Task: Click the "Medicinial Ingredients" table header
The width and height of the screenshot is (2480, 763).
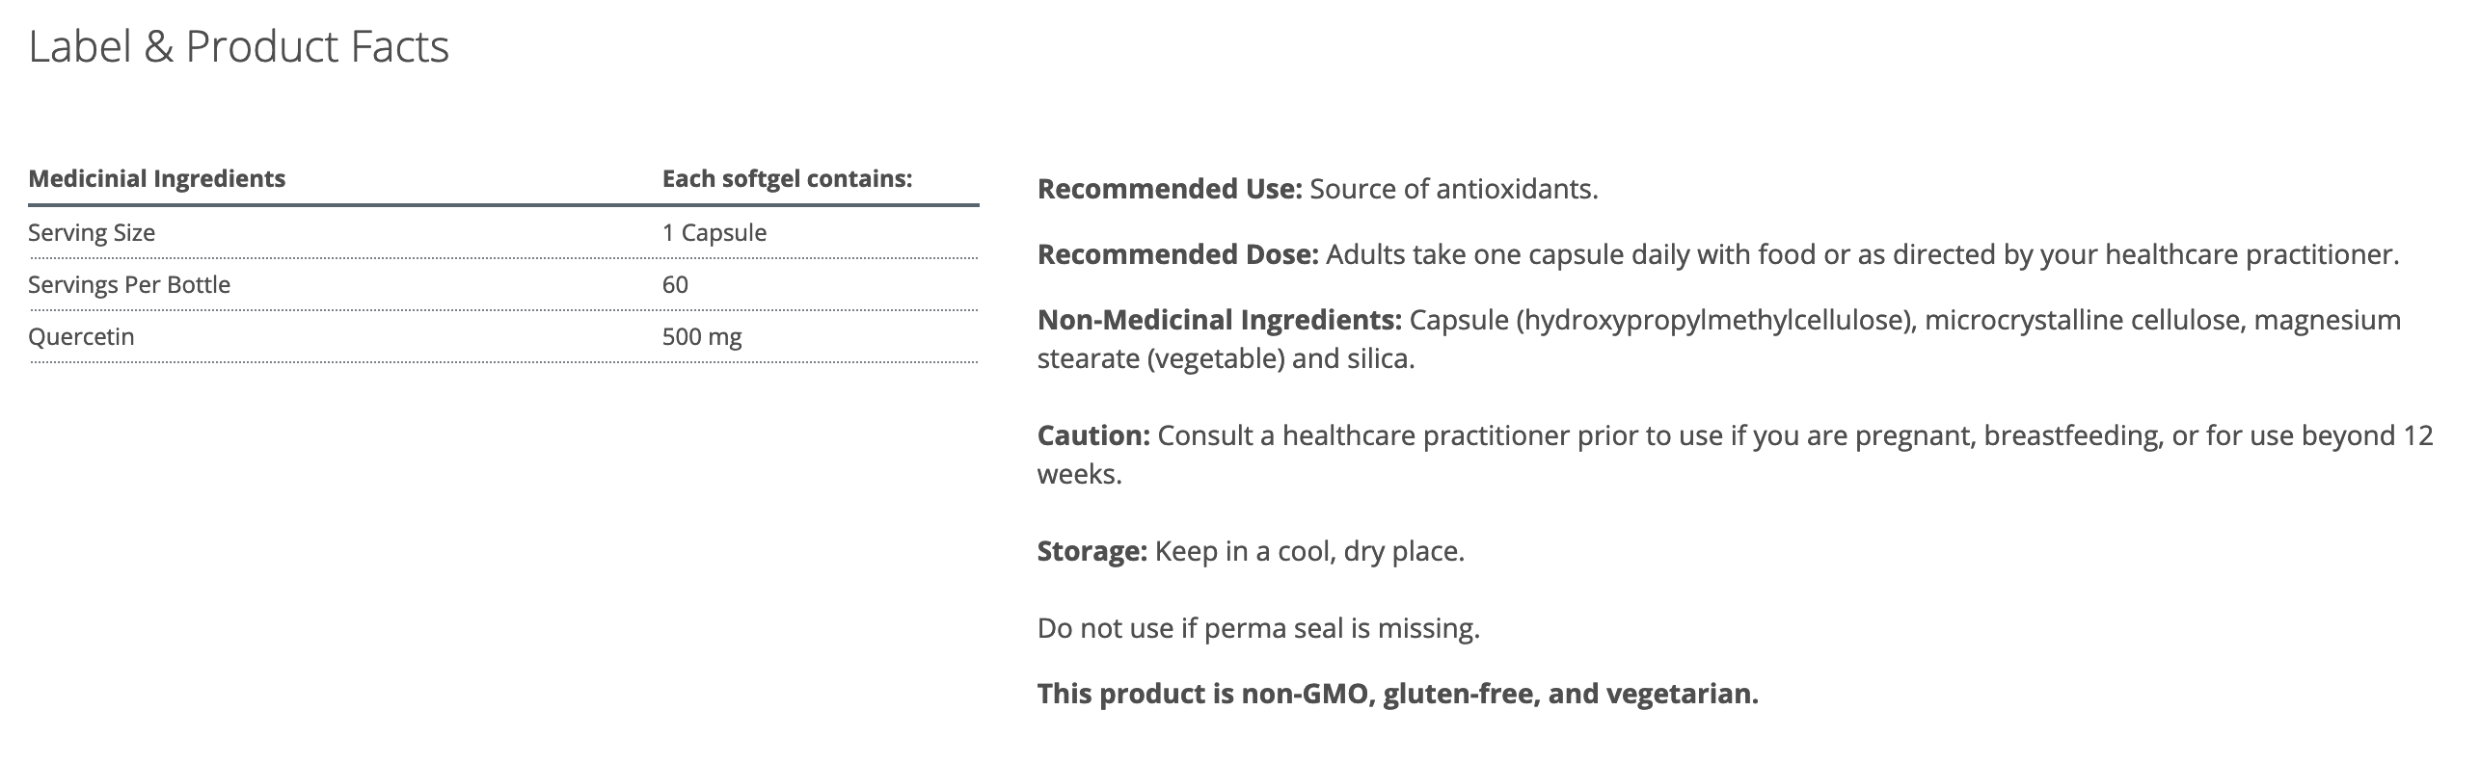Action: [156, 179]
